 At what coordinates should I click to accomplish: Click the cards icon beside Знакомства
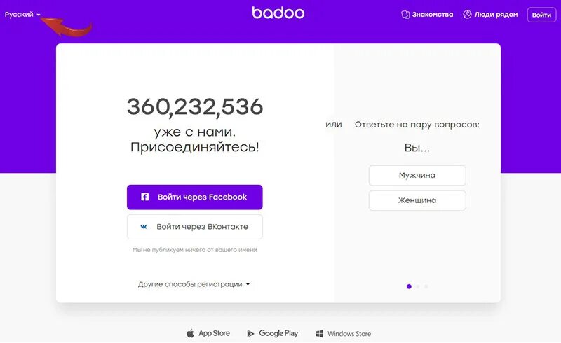click(x=405, y=15)
